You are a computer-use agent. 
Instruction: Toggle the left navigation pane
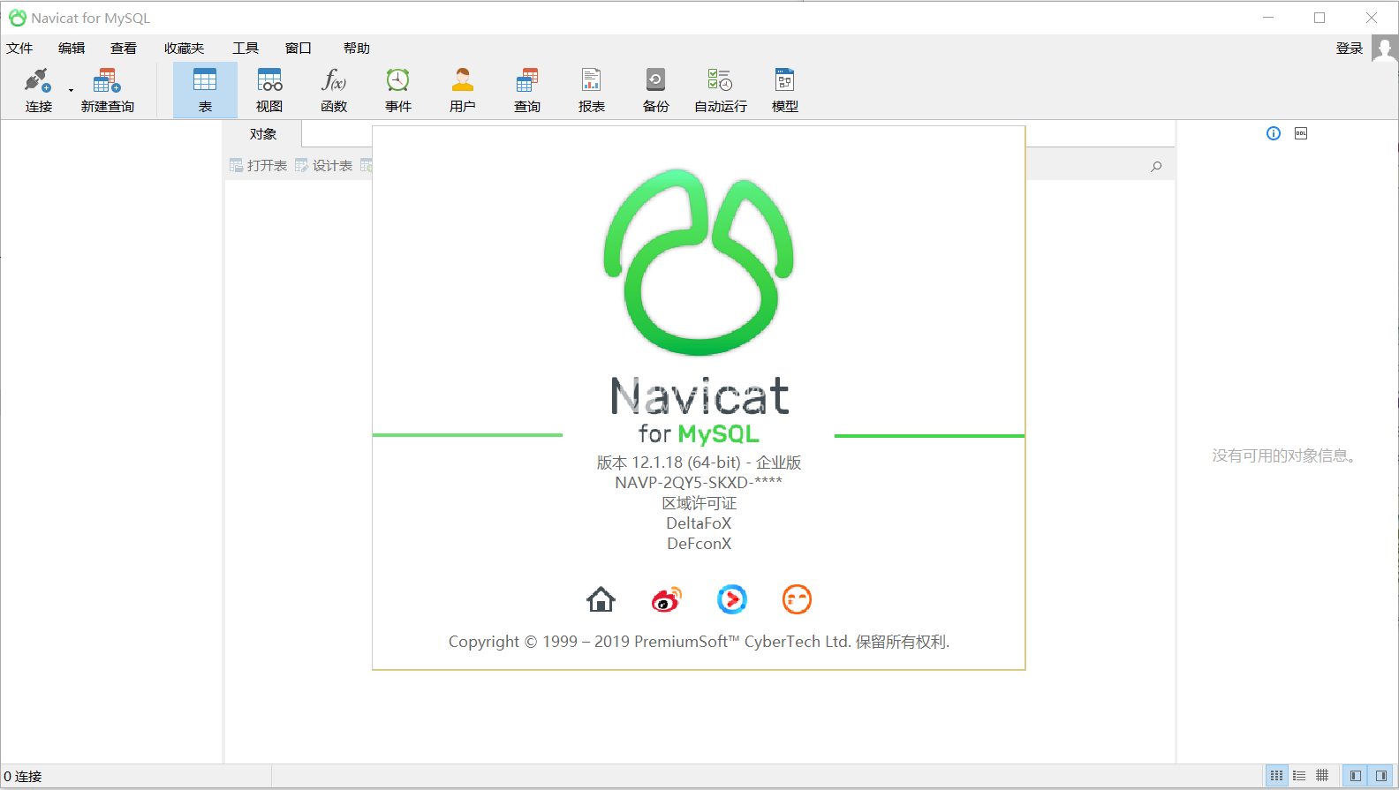click(1355, 776)
